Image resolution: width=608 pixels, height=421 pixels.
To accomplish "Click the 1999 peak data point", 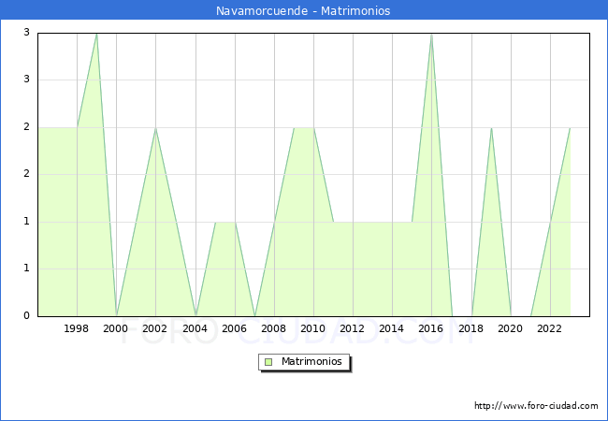I will coord(96,34).
